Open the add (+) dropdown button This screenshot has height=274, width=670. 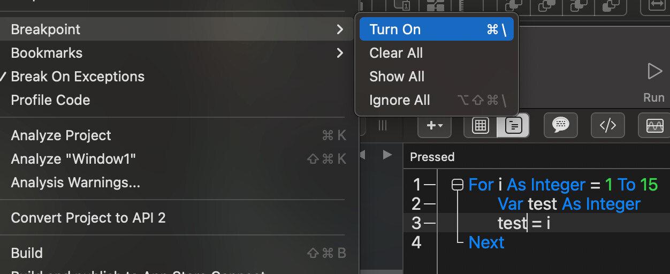(434, 125)
